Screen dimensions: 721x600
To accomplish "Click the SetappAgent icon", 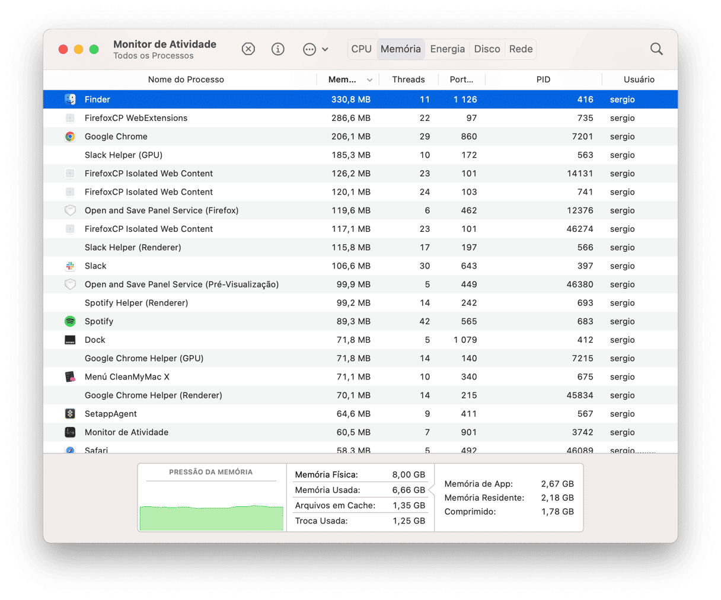I will point(70,414).
